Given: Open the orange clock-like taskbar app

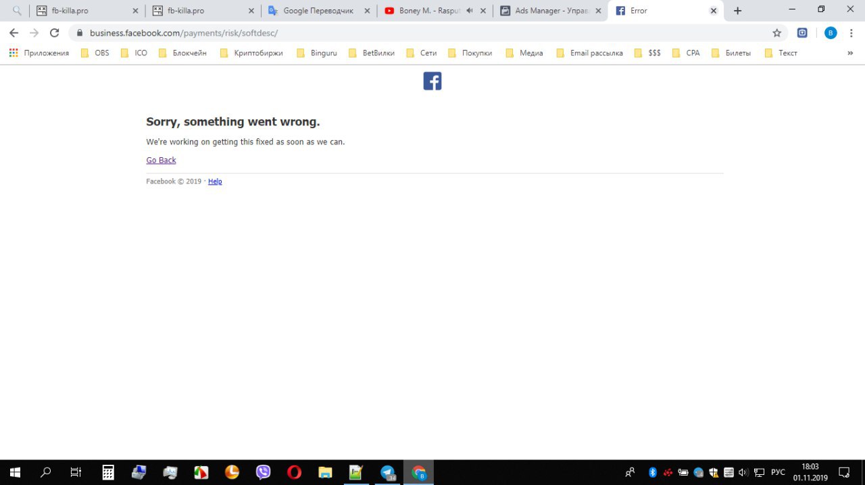Looking at the screenshot, I should coord(232,472).
